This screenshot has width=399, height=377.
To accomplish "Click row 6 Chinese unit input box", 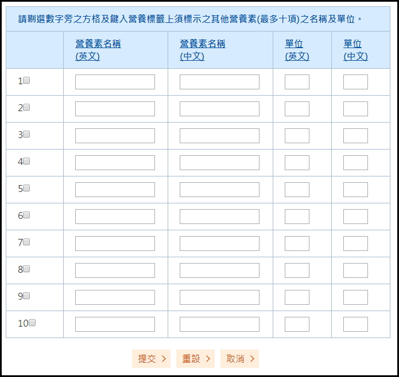I will pyautogui.click(x=355, y=217).
